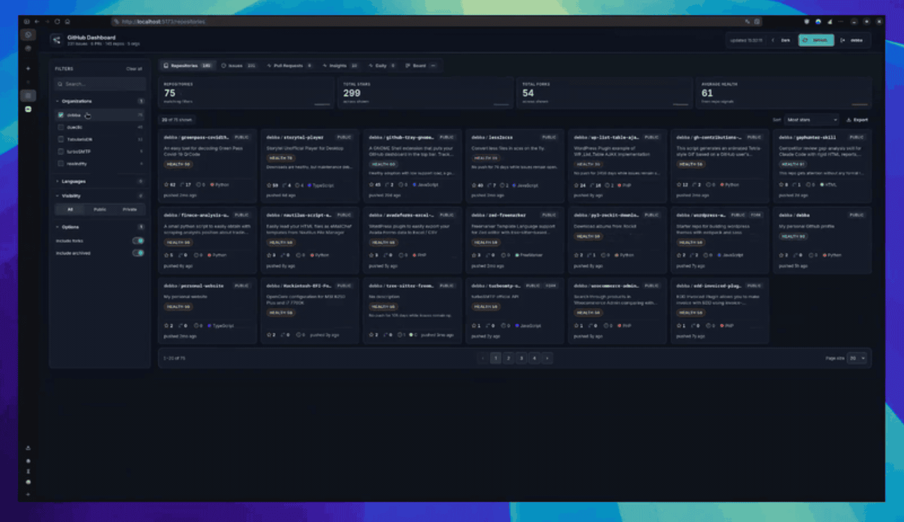
Task: Click the GitHub Dashboard logo icon
Action: click(56, 40)
